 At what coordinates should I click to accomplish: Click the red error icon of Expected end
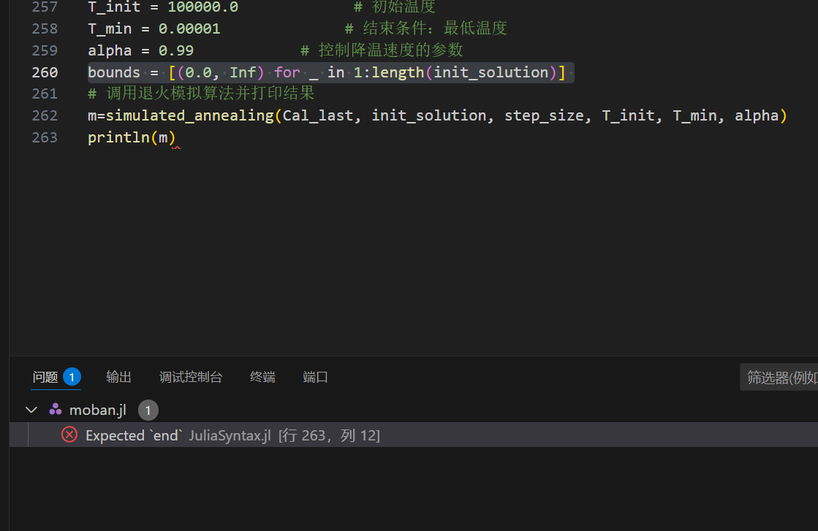tap(69, 435)
